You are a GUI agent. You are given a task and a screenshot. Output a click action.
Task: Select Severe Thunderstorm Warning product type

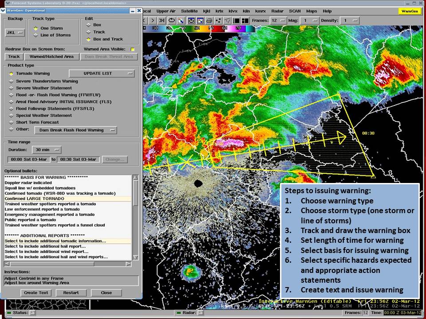[x=11, y=81]
